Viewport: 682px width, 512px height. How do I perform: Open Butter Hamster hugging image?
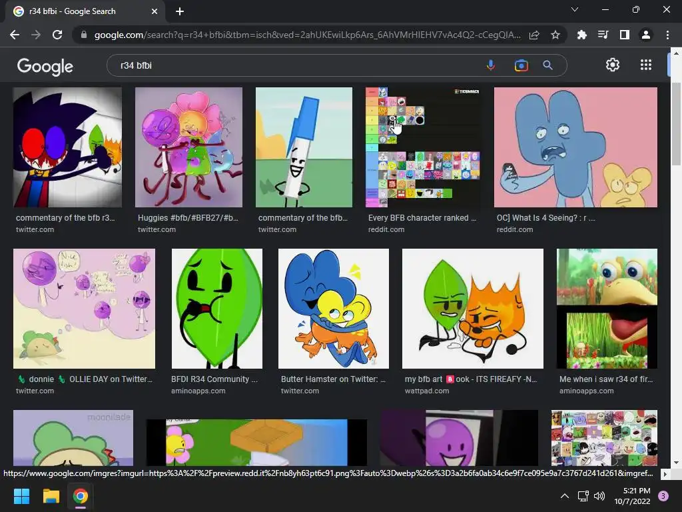[x=334, y=309]
